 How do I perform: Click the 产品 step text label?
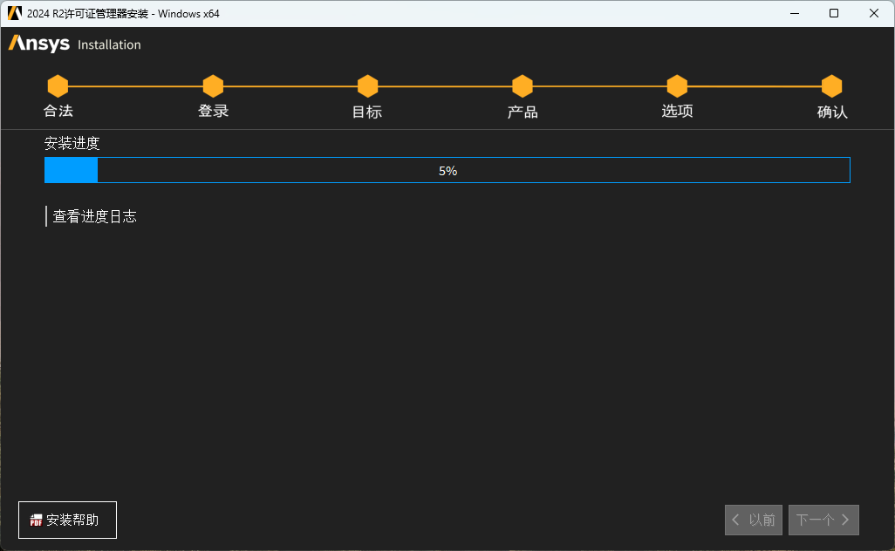[523, 112]
